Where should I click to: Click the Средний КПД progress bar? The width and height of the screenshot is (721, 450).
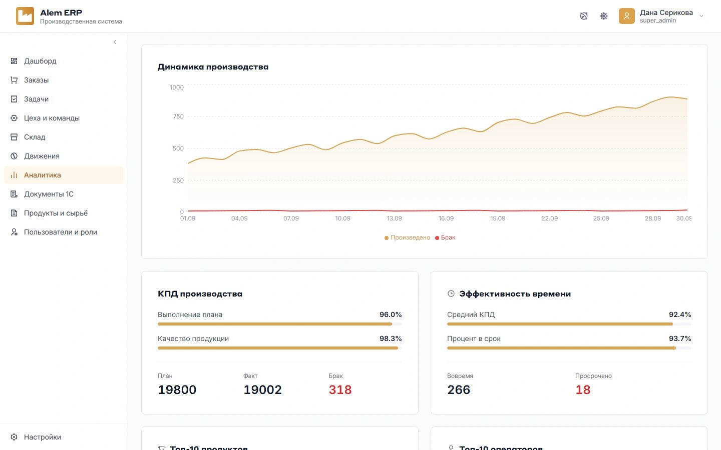click(569, 324)
